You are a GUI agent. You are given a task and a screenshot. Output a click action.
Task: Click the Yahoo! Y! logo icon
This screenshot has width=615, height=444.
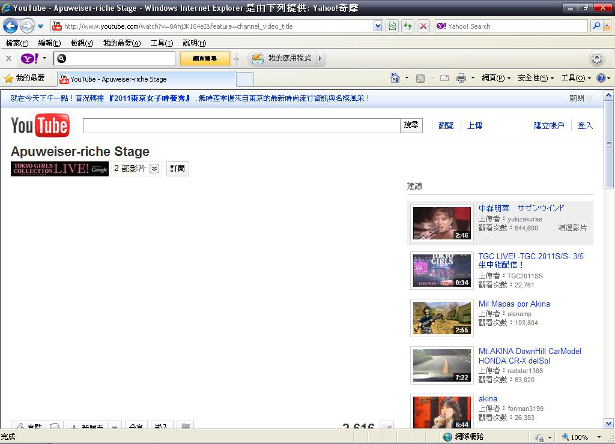[29, 58]
